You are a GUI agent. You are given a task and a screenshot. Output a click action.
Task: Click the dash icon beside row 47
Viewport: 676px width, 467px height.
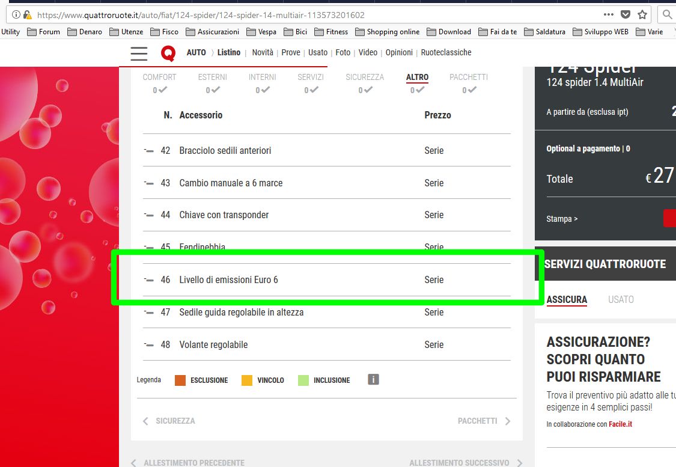(149, 312)
